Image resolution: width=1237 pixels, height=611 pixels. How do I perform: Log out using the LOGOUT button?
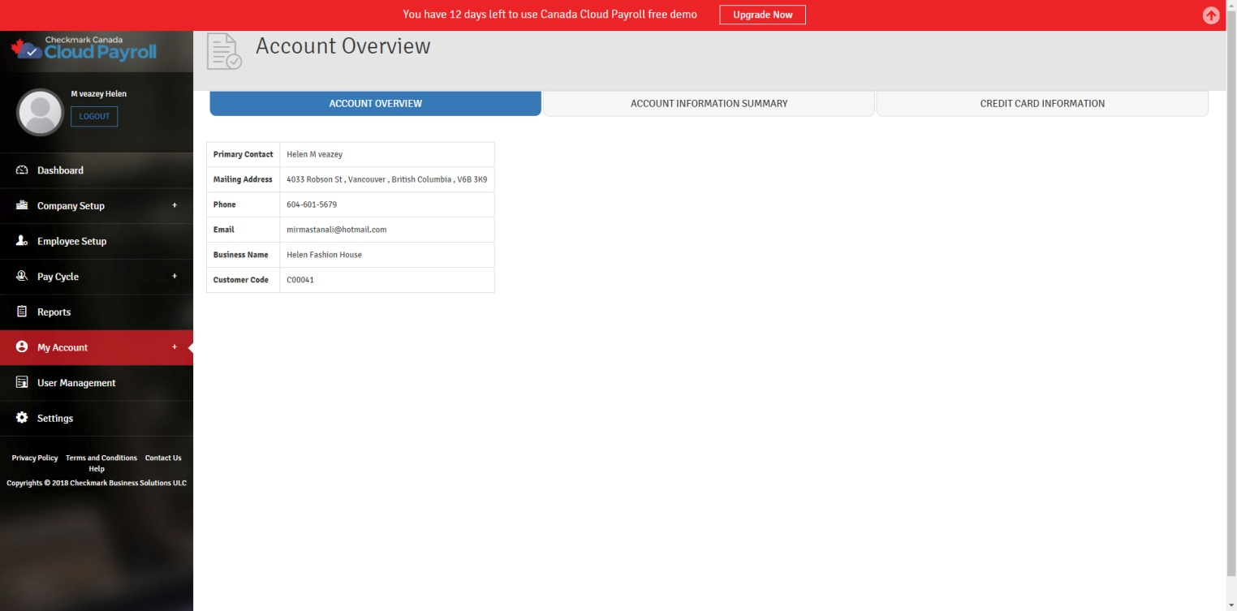(94, 116)
